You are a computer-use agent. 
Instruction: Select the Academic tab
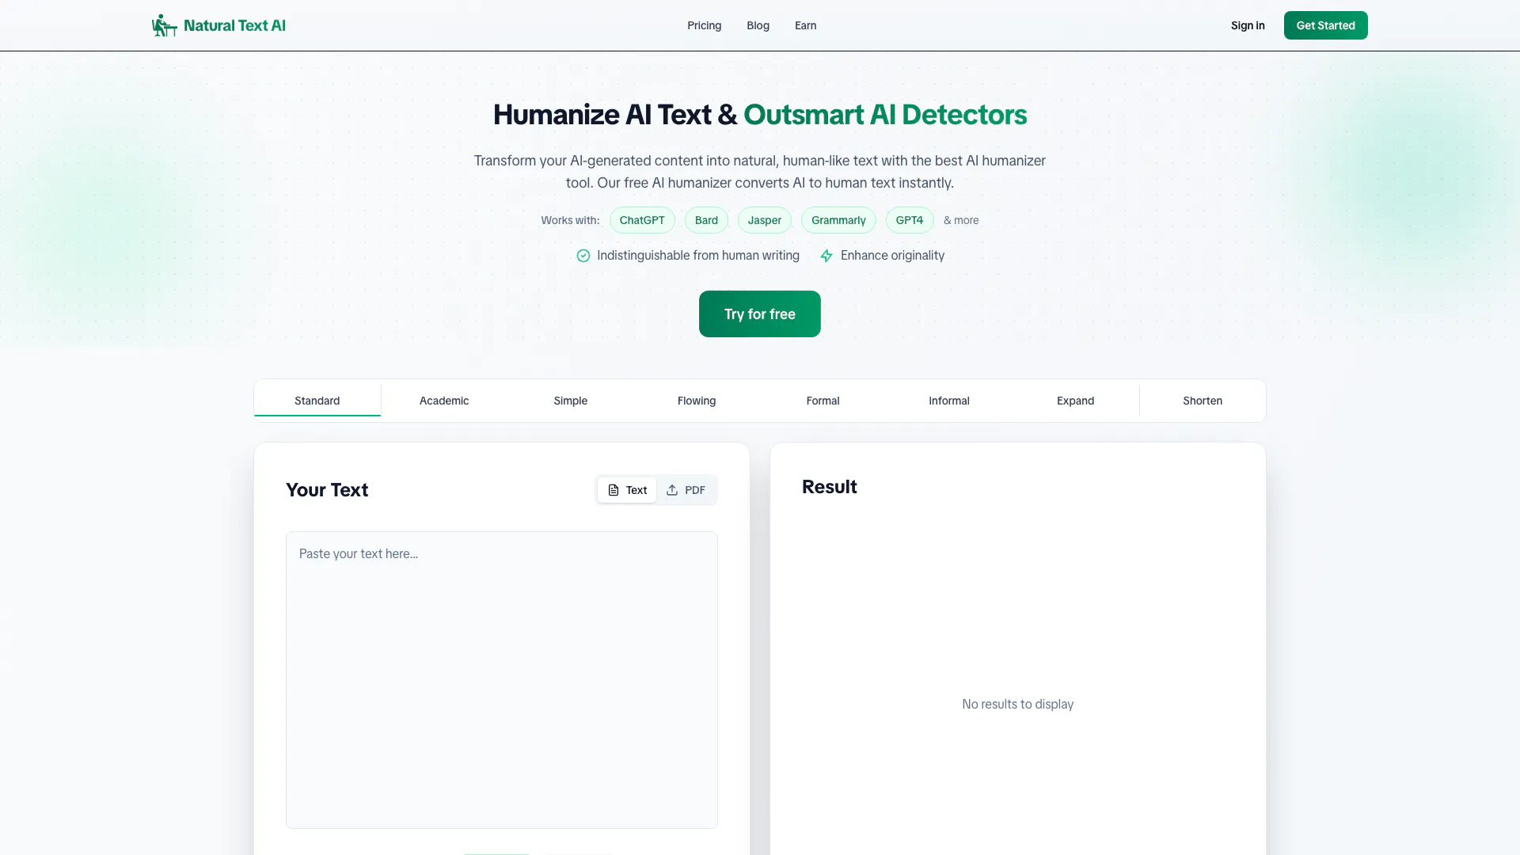[x=444, y=401]
